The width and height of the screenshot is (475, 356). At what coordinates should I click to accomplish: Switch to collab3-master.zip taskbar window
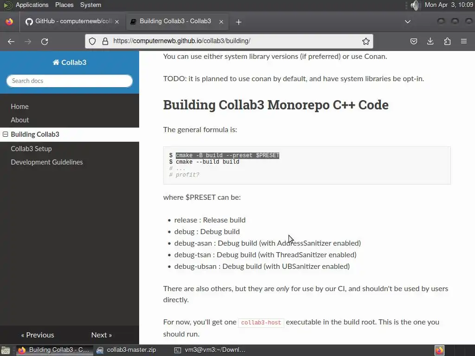point(126,350)
